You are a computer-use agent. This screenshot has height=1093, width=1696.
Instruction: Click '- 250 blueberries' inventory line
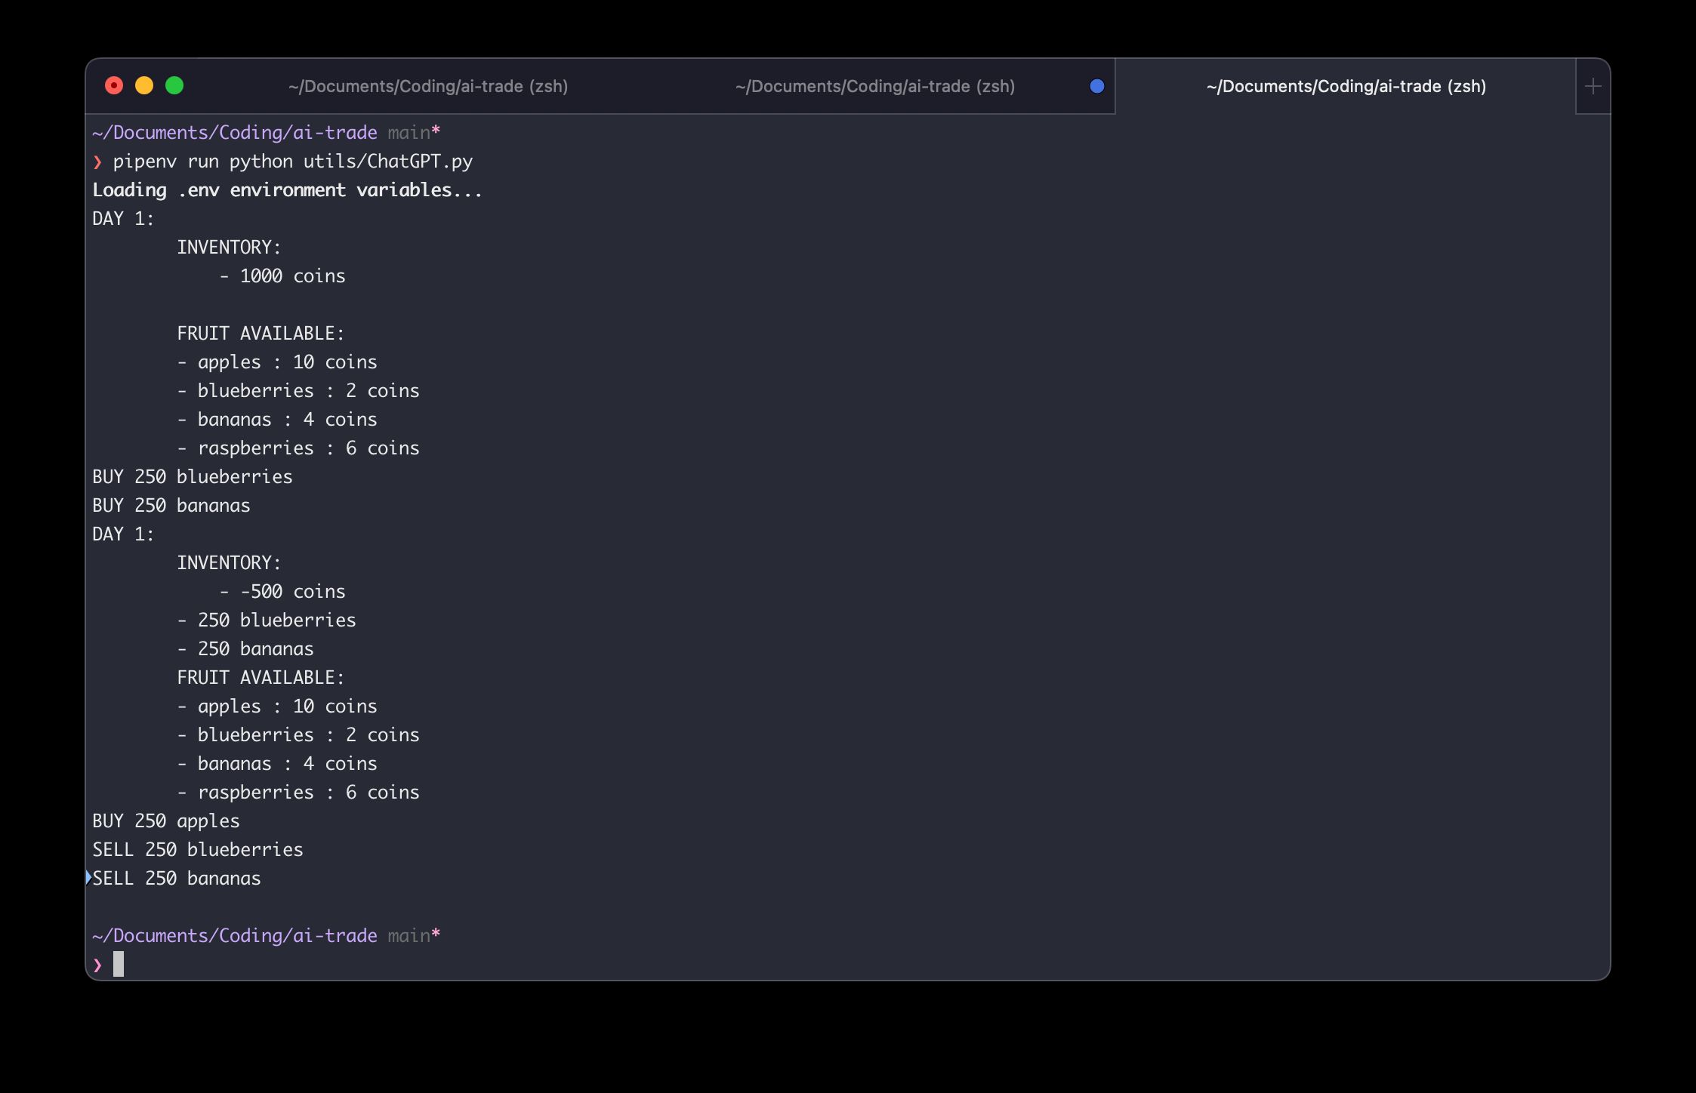pyautogui.click(x=267, y=620)
